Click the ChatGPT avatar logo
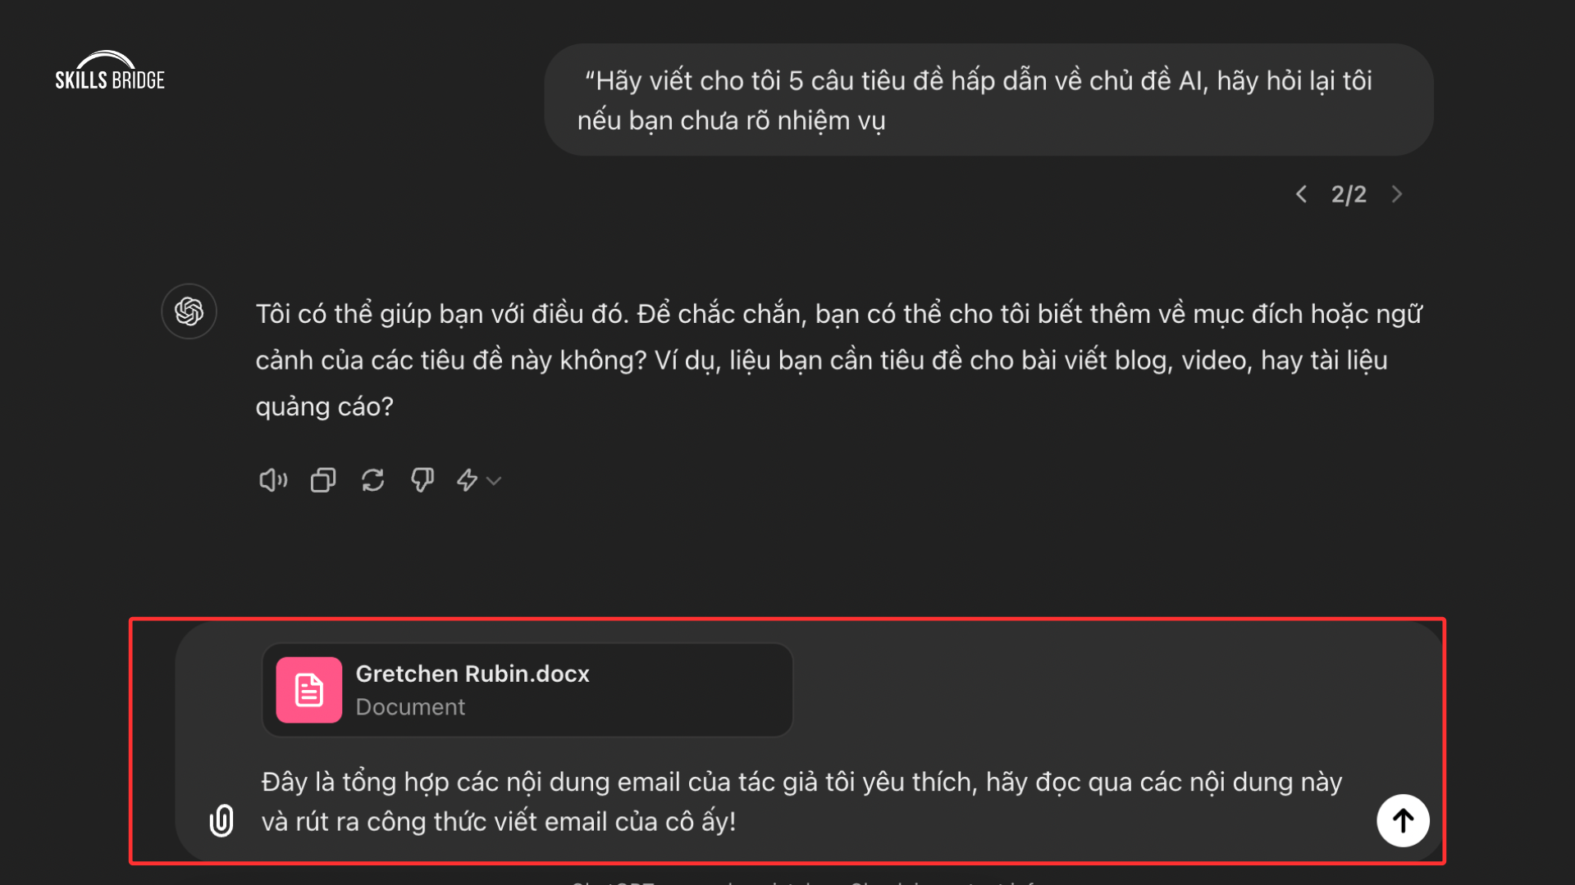This screenshot has width=1575, height=885. (189, 311)
